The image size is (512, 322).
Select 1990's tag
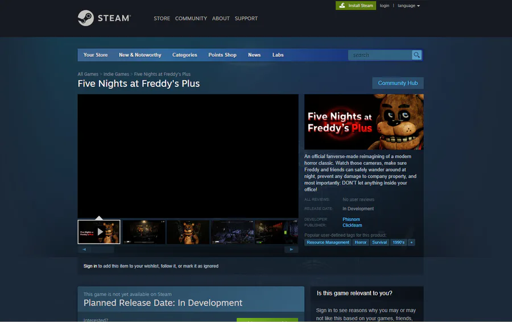click(398, 242)
